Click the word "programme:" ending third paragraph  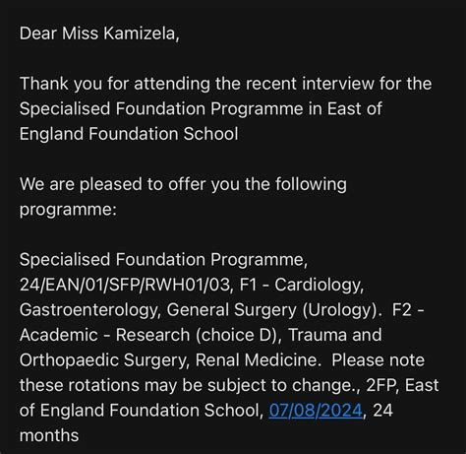click(x=68, y=210)
